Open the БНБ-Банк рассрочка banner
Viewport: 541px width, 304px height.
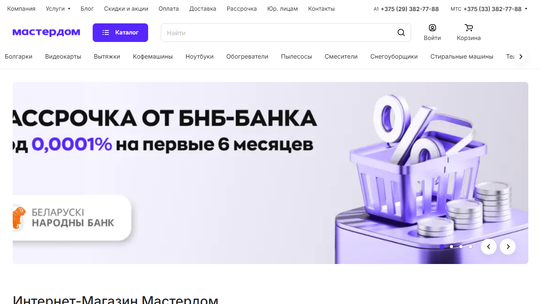point(270,173)
